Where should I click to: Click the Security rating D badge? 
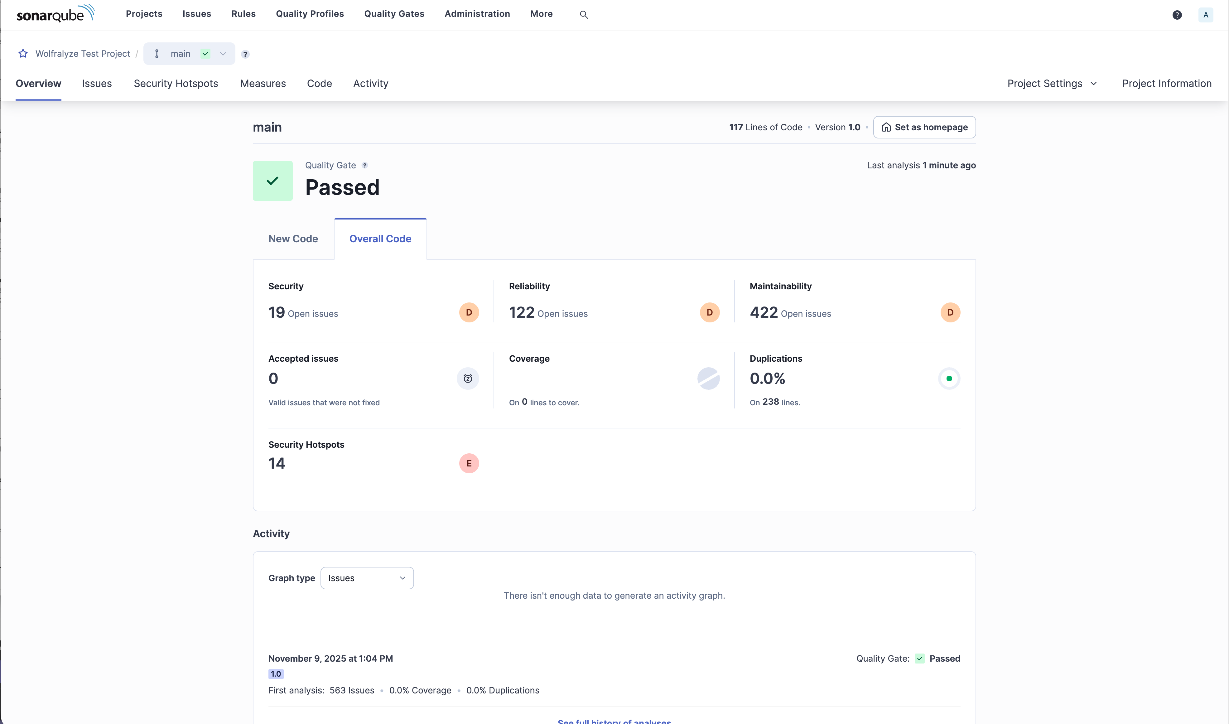[x=469, y=312]
